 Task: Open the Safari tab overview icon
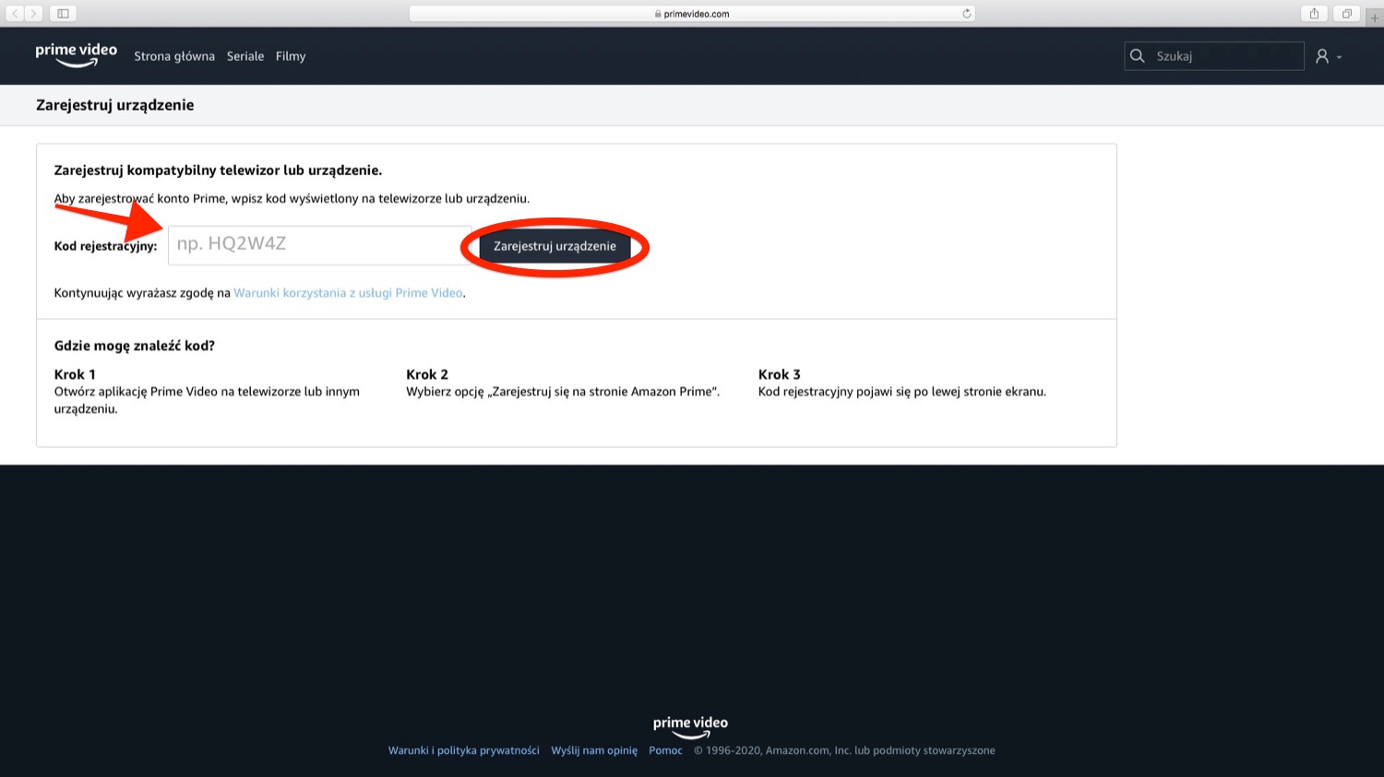point(1346,13)
